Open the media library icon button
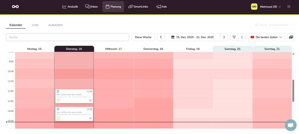 (x=291, y=37)
